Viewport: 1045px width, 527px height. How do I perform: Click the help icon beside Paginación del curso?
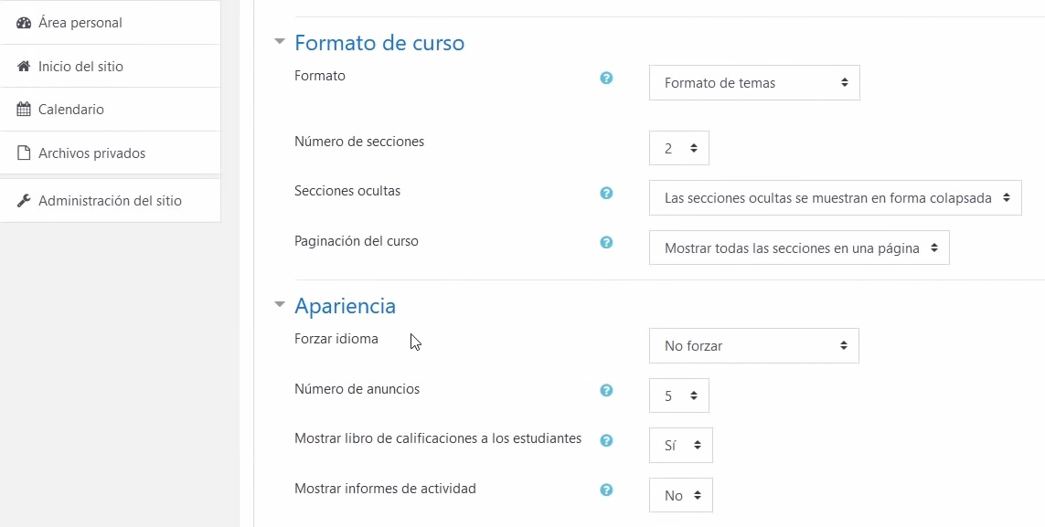(x=606, y=242)
